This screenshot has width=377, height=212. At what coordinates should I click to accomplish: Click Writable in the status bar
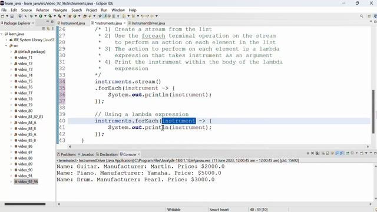click(174, 210)
